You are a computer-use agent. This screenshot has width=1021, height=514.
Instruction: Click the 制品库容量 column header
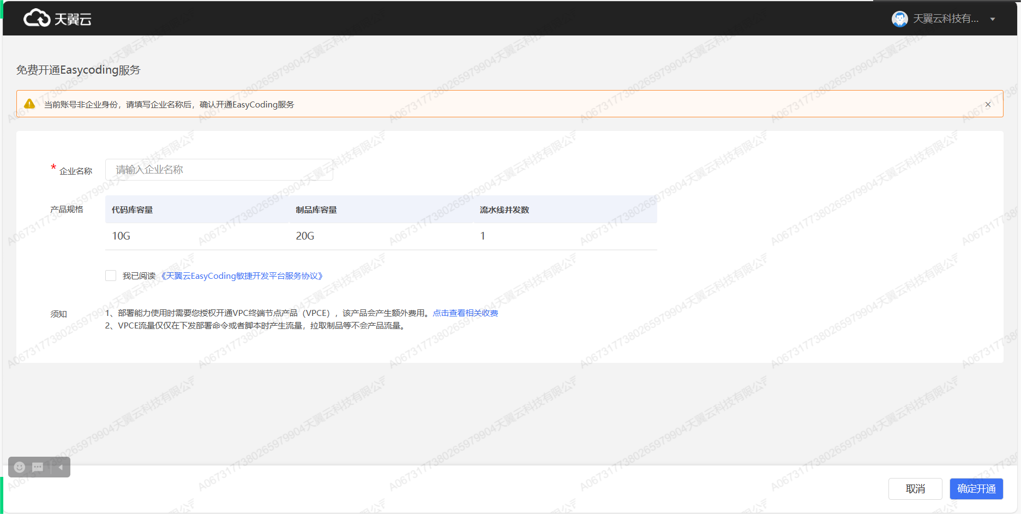click(x=316, y=210)
